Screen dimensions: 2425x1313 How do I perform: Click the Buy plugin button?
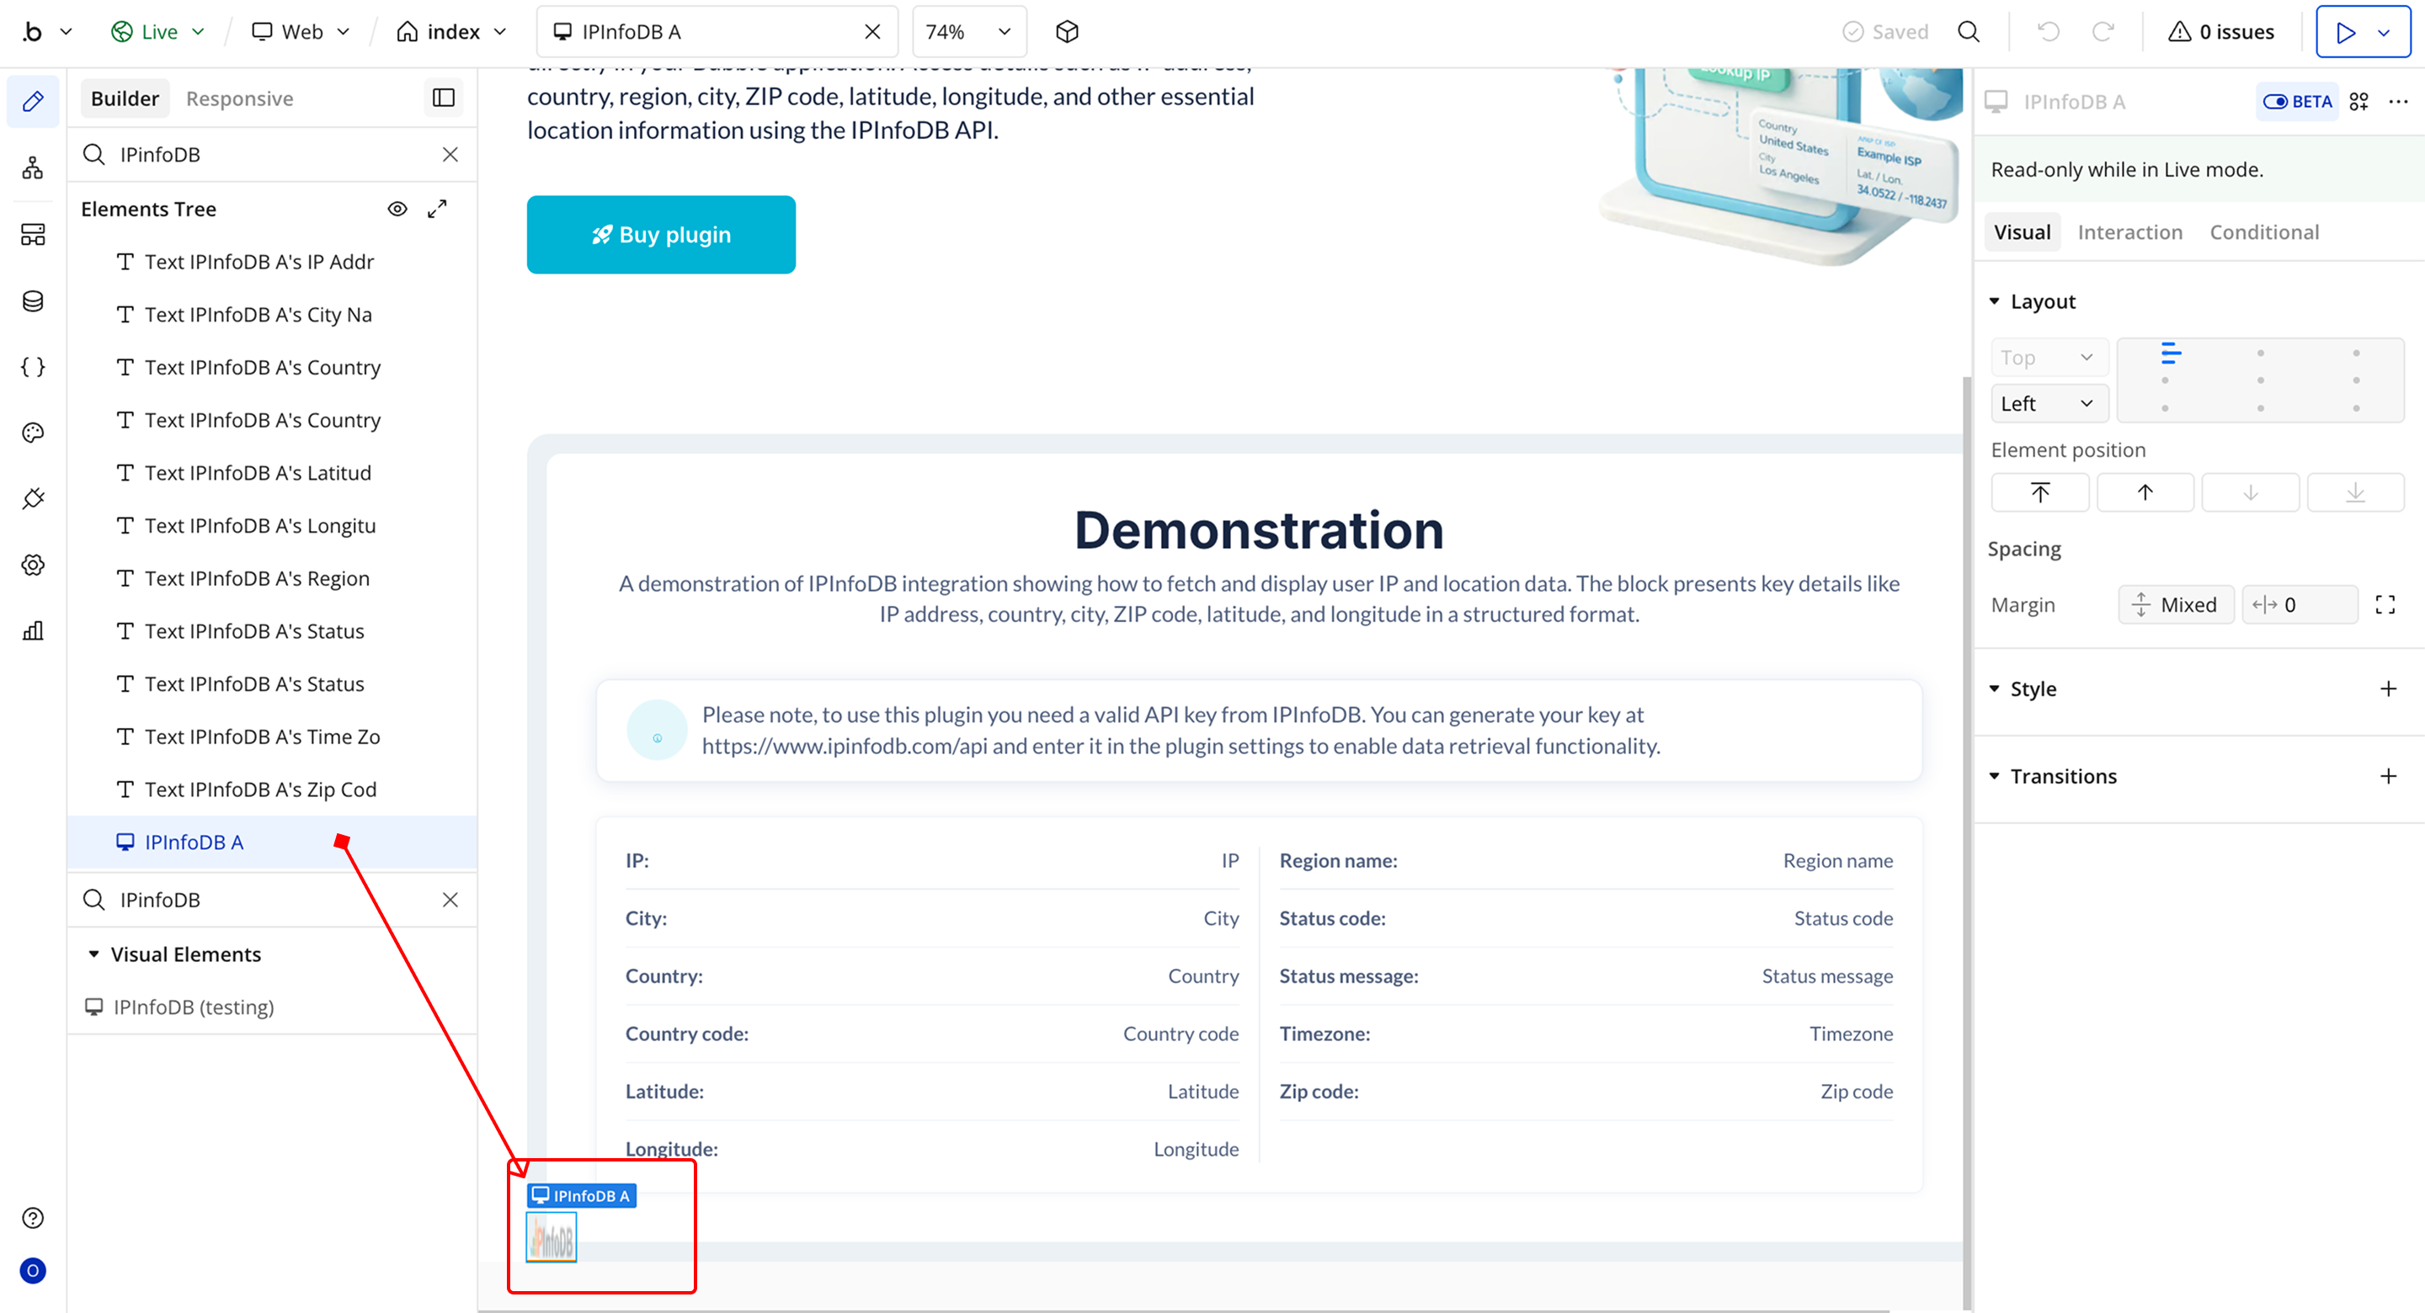661,234
